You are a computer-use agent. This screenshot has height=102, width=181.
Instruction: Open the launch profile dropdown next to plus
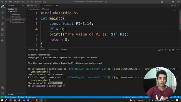[167, 50]
